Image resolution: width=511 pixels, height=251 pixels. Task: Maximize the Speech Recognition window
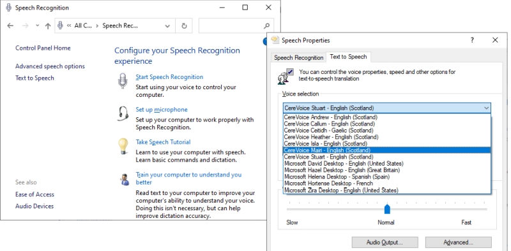tap(245, 8)
